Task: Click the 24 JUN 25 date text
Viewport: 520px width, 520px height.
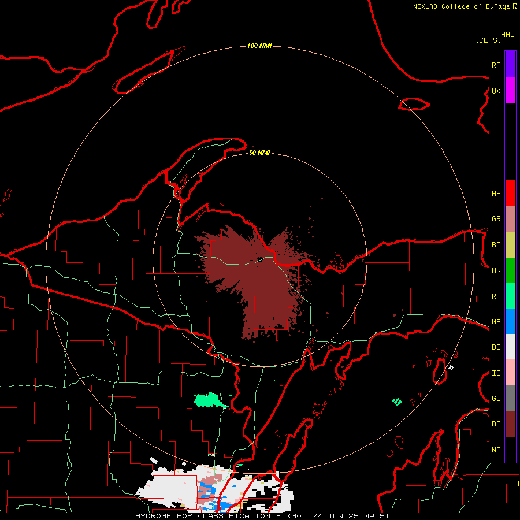Action: pos(336,516)
